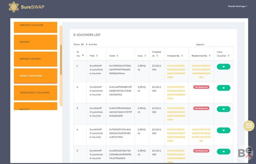Select View E-Vouchers menu item
This screenshot has height=164, width=256.
click(36, 76)
